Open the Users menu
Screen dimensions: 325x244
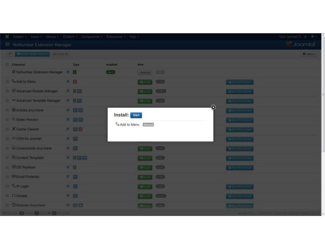tap(36, 37)
